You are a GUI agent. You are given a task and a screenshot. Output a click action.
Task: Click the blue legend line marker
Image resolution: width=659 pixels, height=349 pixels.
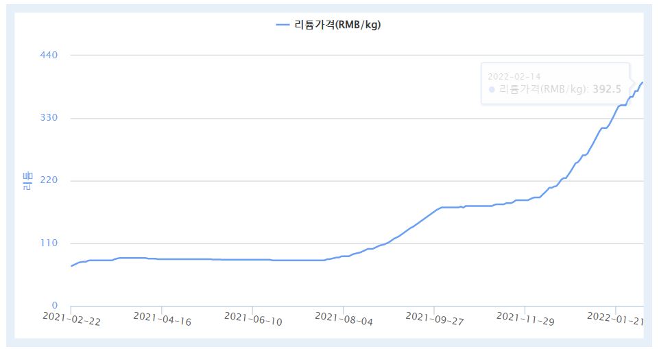[x=283, y=25]
